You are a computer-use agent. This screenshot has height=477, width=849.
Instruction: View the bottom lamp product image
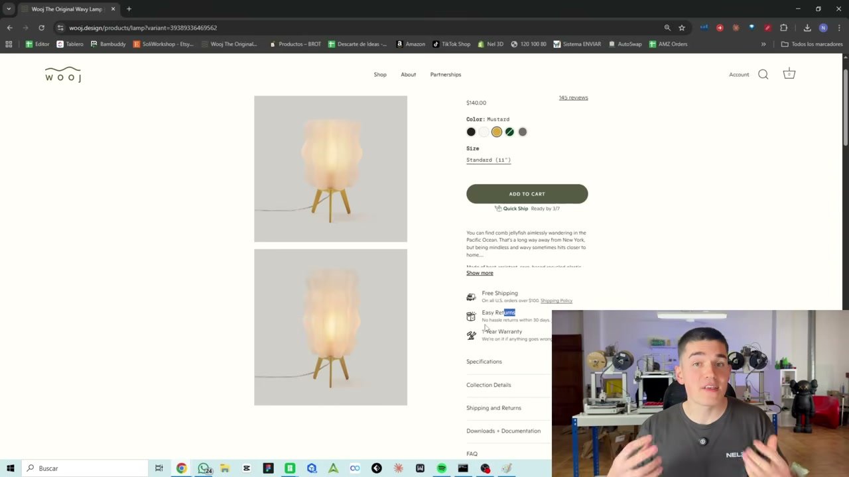click(x=330, y=327)
